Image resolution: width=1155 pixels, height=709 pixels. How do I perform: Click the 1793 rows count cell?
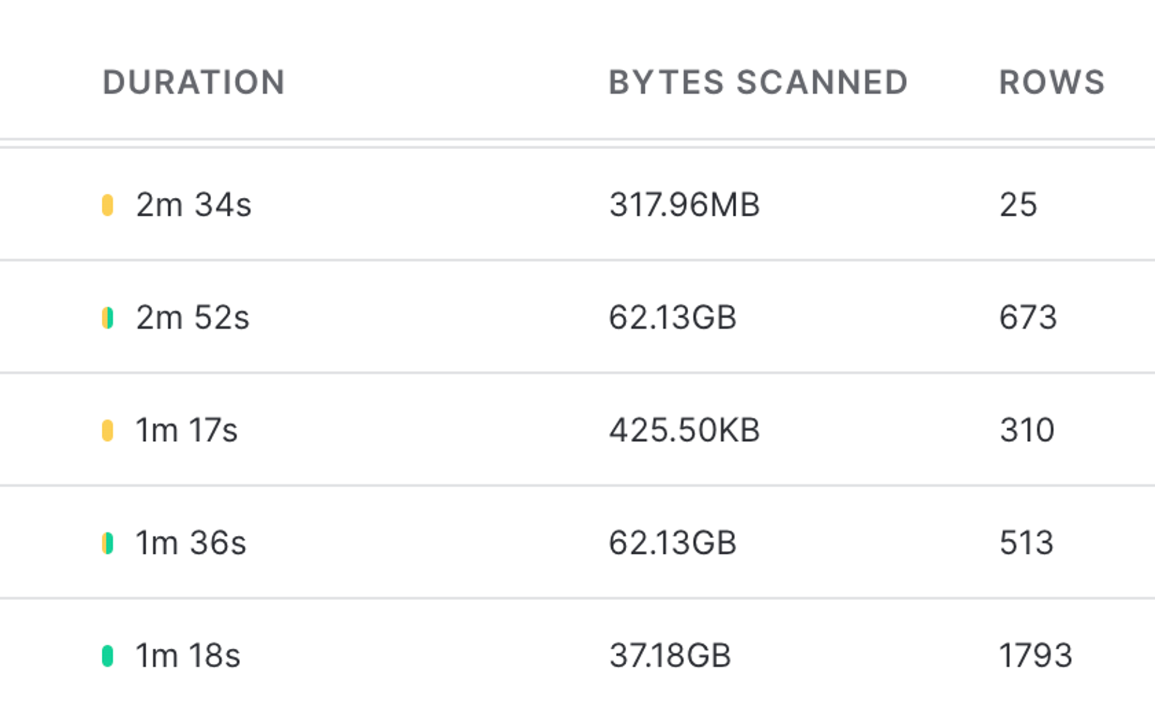[x=1036, y=655]
